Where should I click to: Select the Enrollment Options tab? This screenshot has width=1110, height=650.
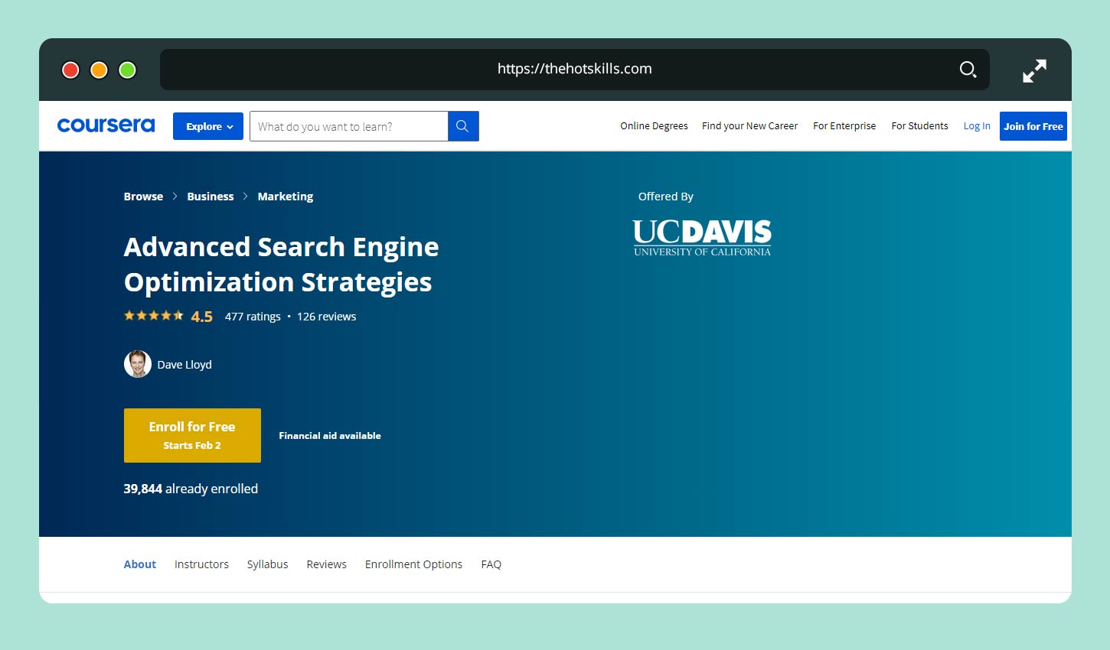tap(413, 564)
